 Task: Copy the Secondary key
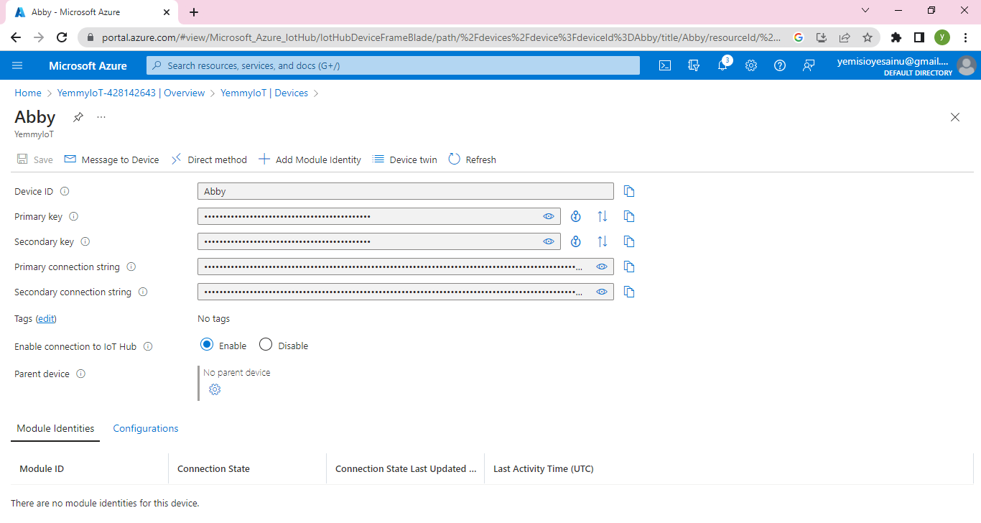pos(629,241)
